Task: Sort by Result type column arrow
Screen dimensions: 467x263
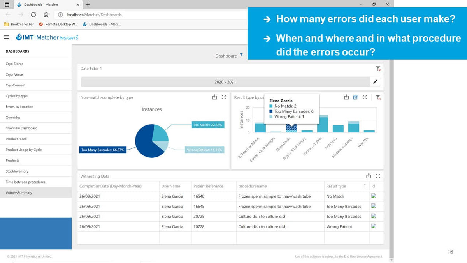Action: pyautogui.click(x=365, y=186)
